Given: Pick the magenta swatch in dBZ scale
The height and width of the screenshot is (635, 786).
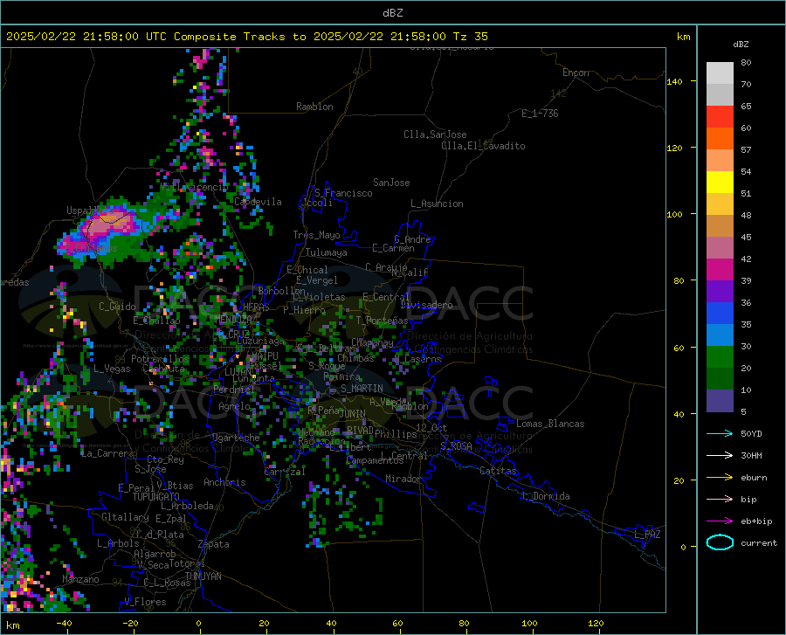Looking at the screenshot, I should click(x=720, y=270).
